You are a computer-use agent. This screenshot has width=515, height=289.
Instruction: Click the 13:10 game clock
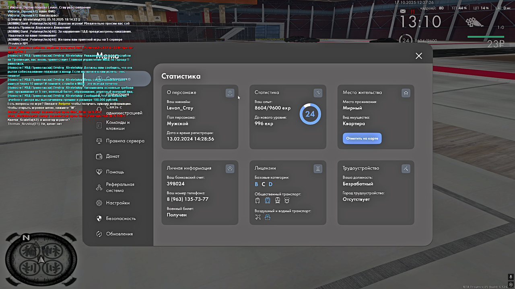[x=420, y=22]
